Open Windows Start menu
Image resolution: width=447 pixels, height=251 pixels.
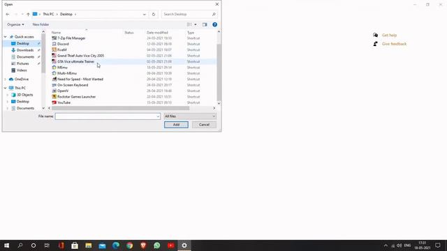6,245
